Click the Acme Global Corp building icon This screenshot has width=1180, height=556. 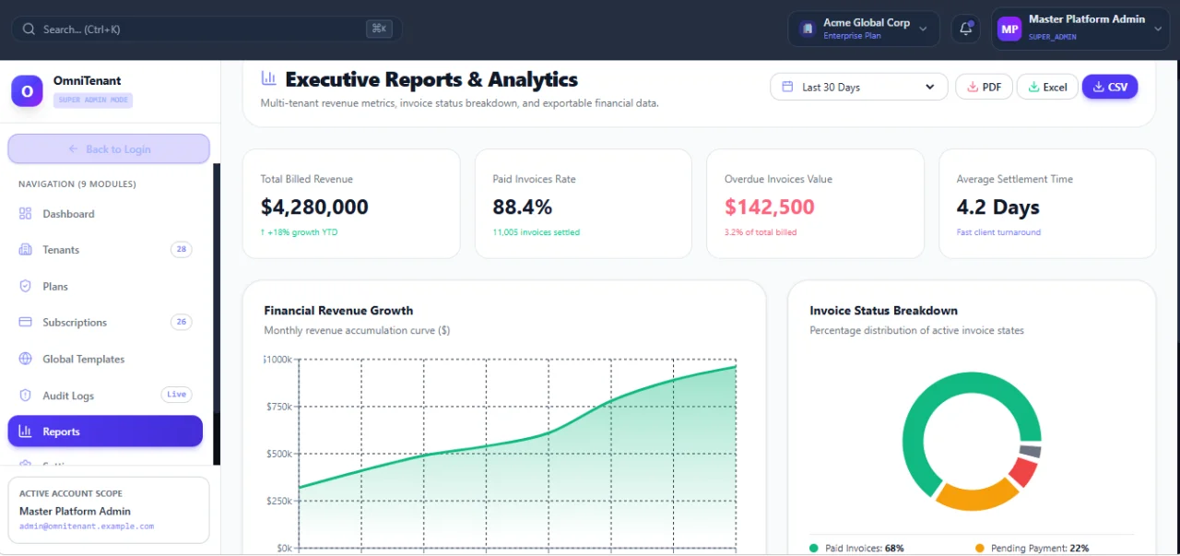(808, 29)
